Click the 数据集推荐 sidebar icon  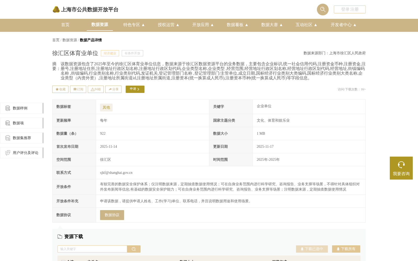[x=8, y=138]
